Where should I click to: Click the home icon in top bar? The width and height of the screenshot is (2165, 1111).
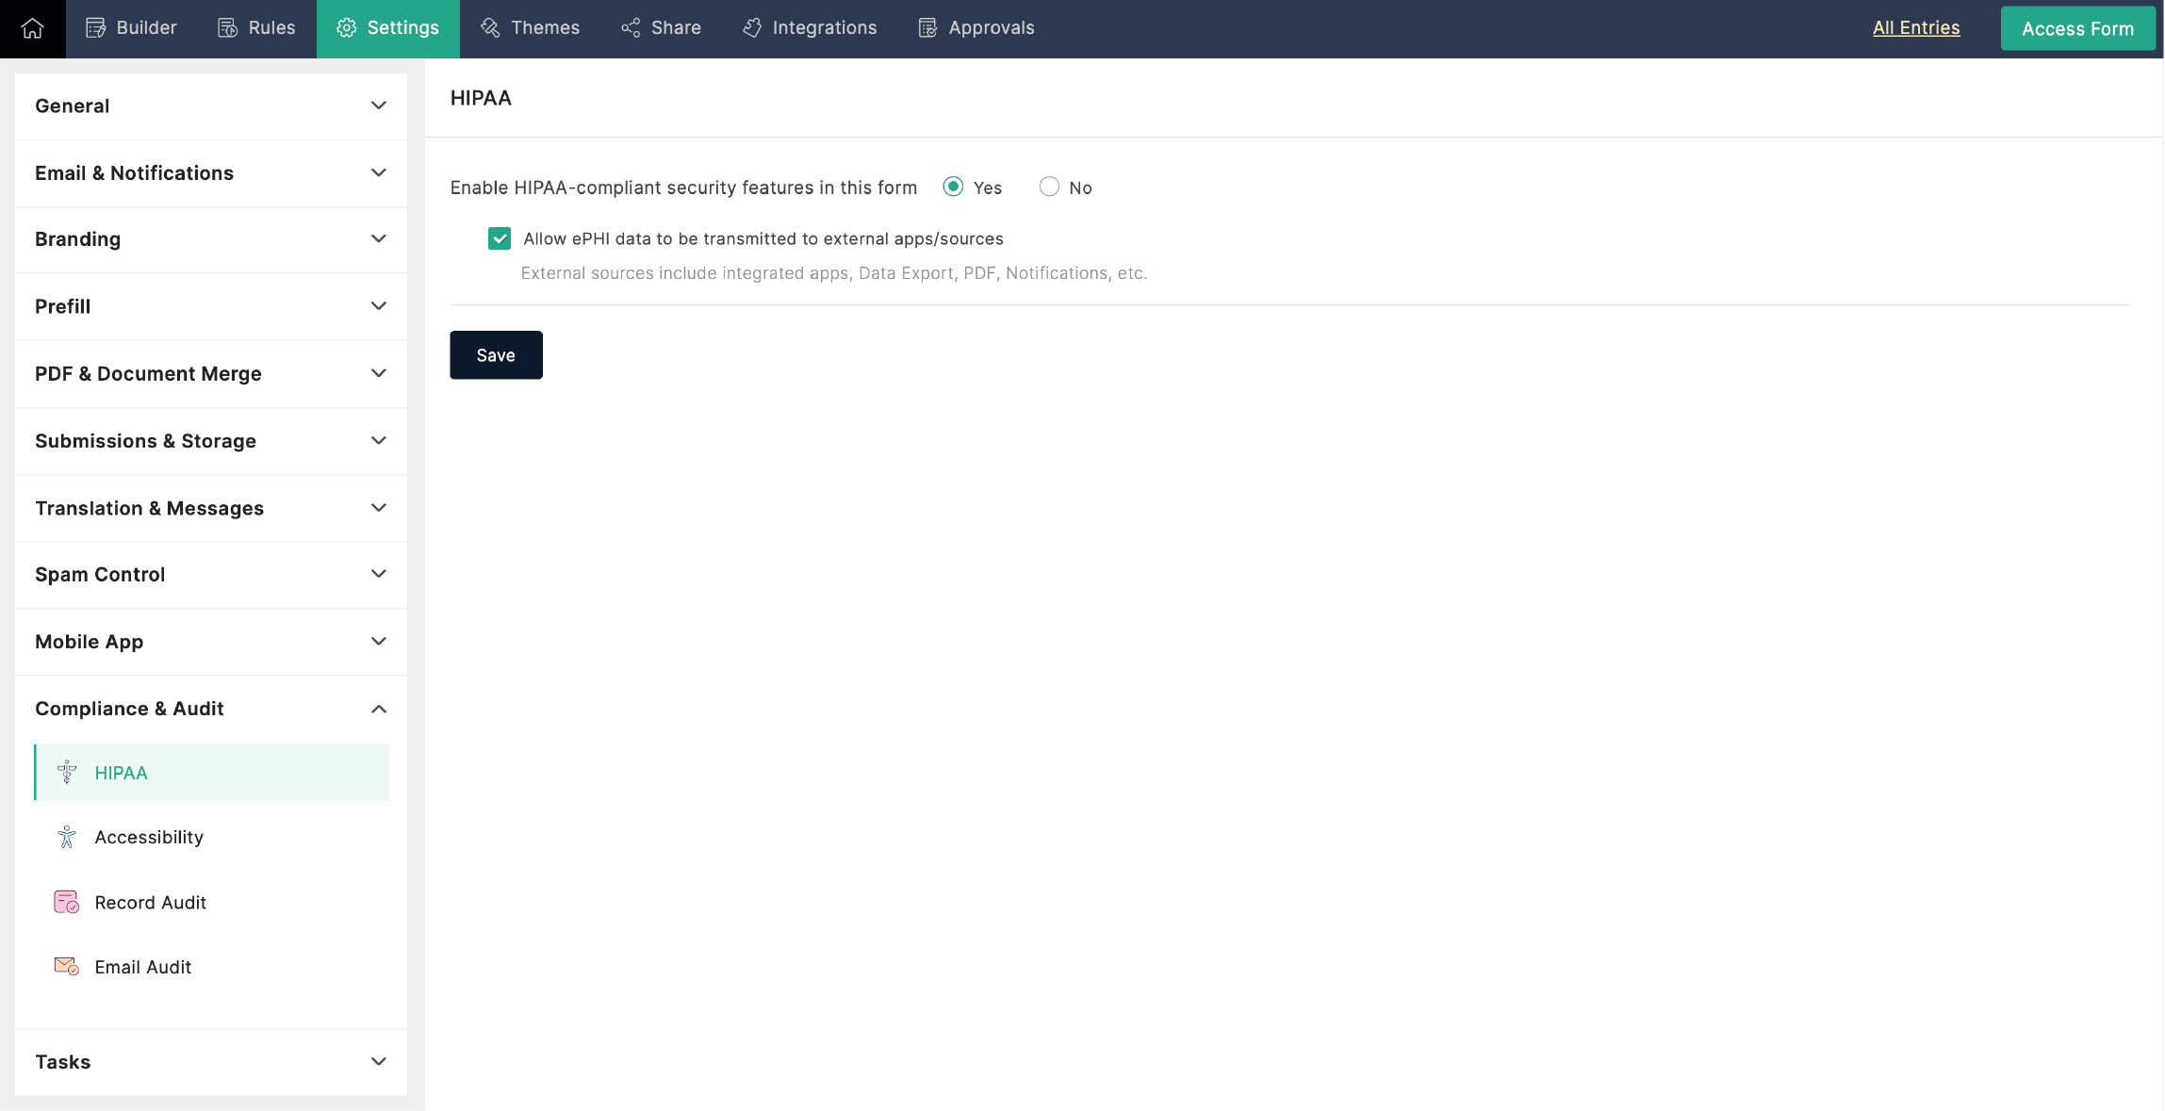[x=32, y=28]
